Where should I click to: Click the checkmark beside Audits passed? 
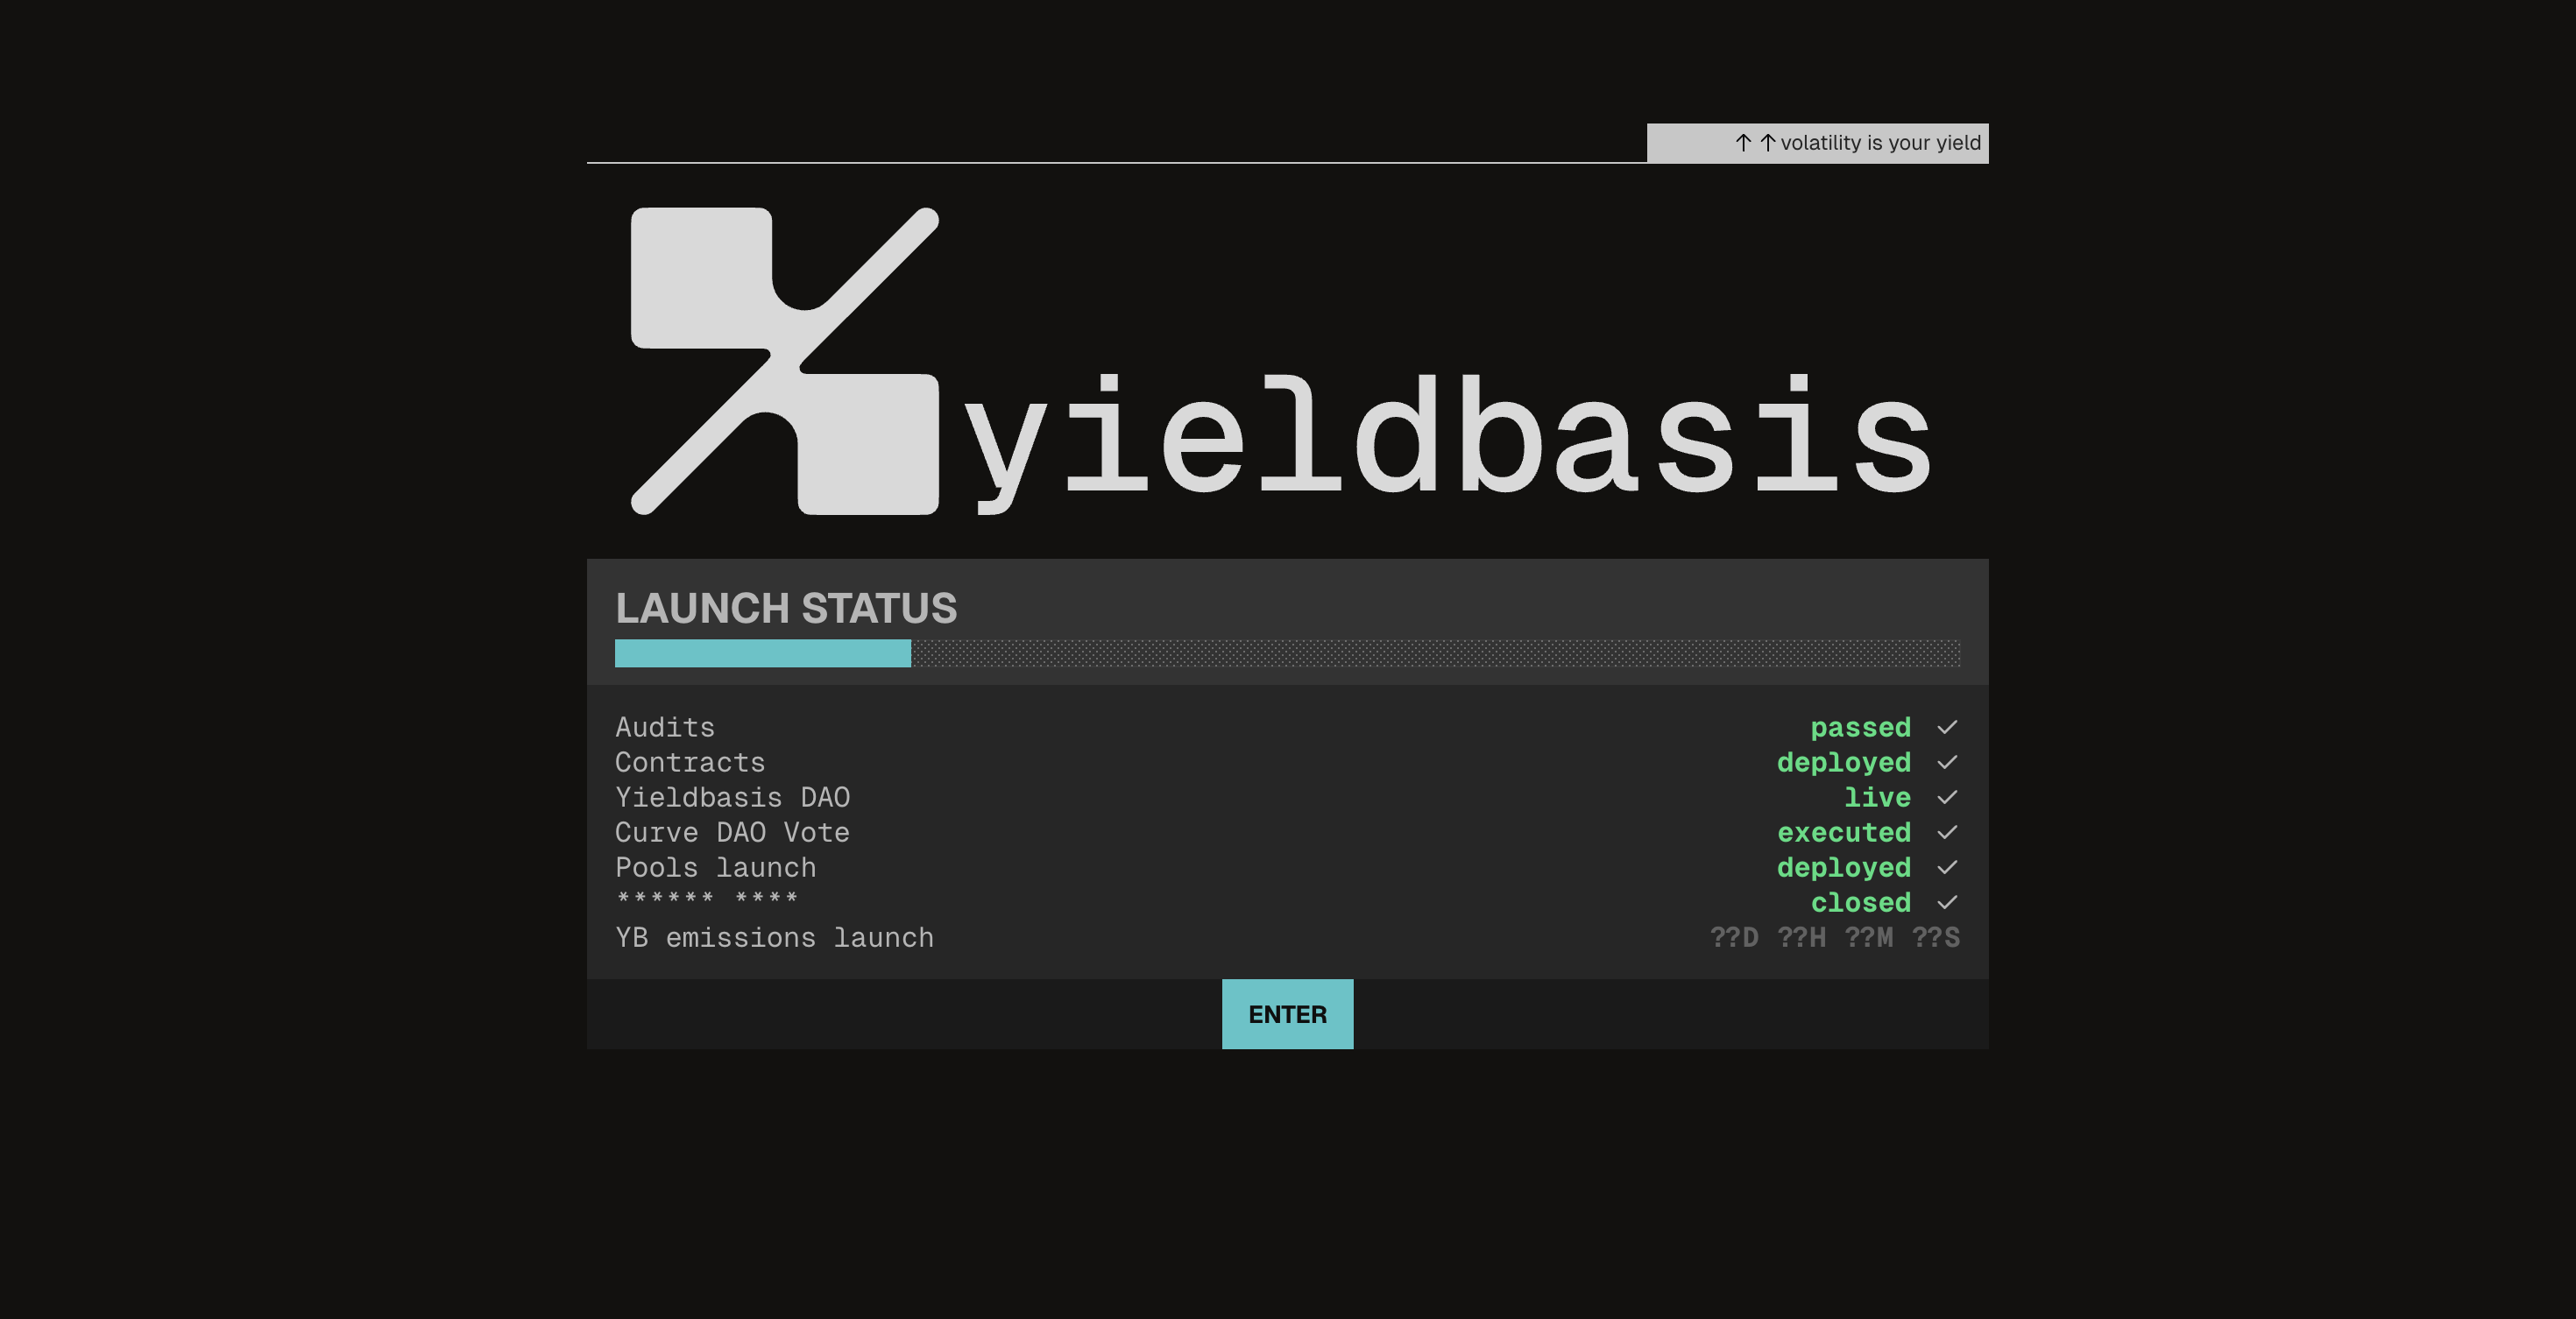coord(1946,728)
